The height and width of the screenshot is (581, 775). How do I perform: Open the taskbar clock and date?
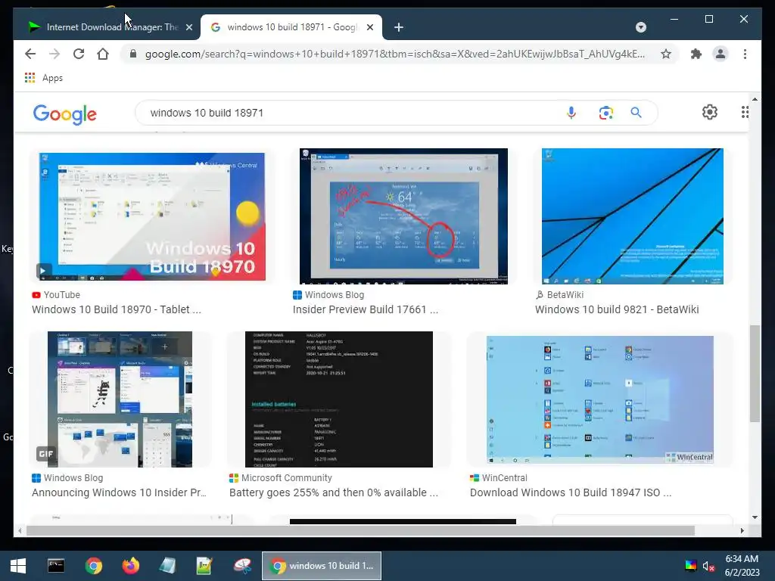click(x=742, y=566)
